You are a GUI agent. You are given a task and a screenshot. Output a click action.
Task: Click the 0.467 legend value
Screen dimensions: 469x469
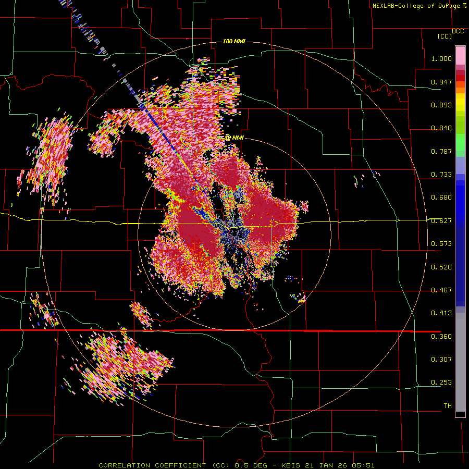click(x=441, y=290)
